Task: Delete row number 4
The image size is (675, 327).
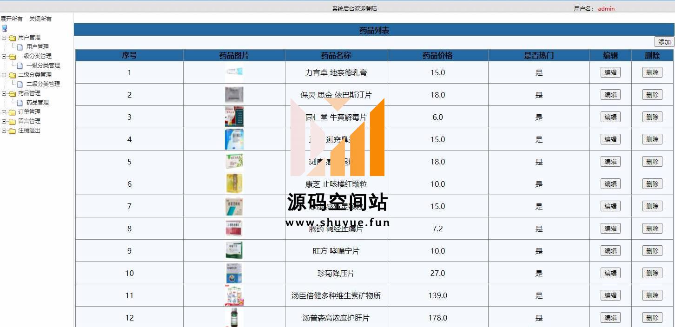Action: [652, 139]
